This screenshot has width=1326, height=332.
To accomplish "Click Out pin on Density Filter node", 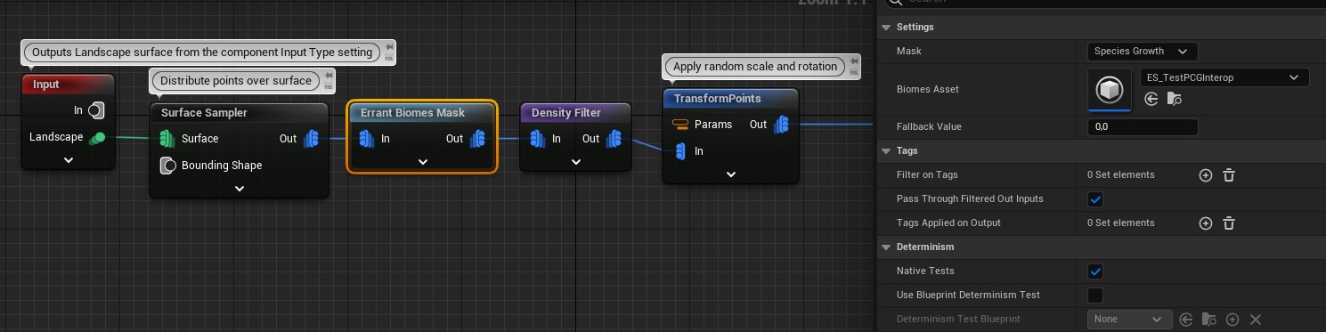I will [613, 139].
